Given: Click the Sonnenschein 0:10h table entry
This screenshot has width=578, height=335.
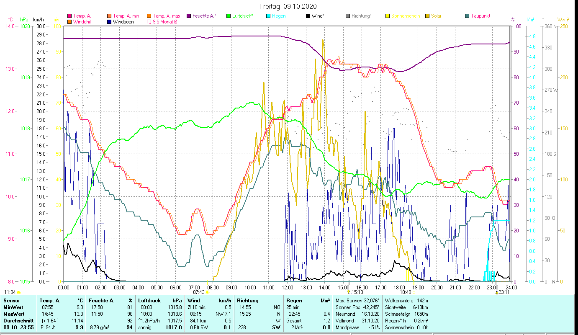Looking at the screenshot, I should pos(406,327).
